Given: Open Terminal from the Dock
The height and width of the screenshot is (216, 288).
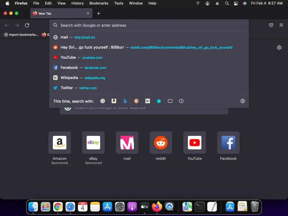Looking at the screenshot, I should pyautogui.click(x=200, y=207).
